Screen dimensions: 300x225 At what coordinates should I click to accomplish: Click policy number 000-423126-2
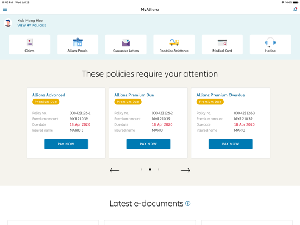162,113
